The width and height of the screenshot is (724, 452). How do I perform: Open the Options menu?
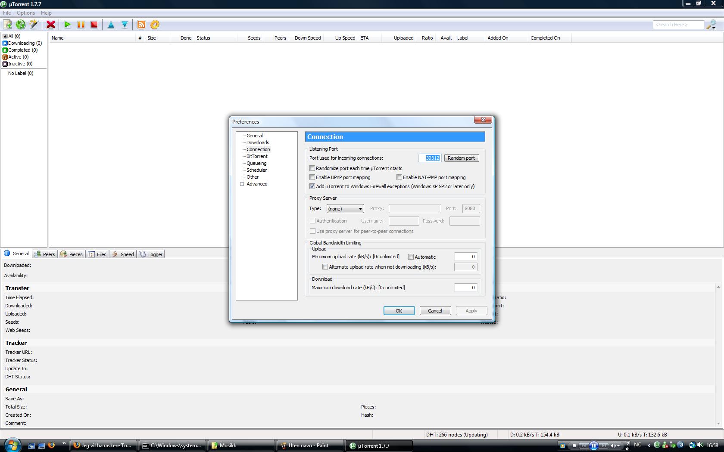pyautogui.click(x=26, y=13)
